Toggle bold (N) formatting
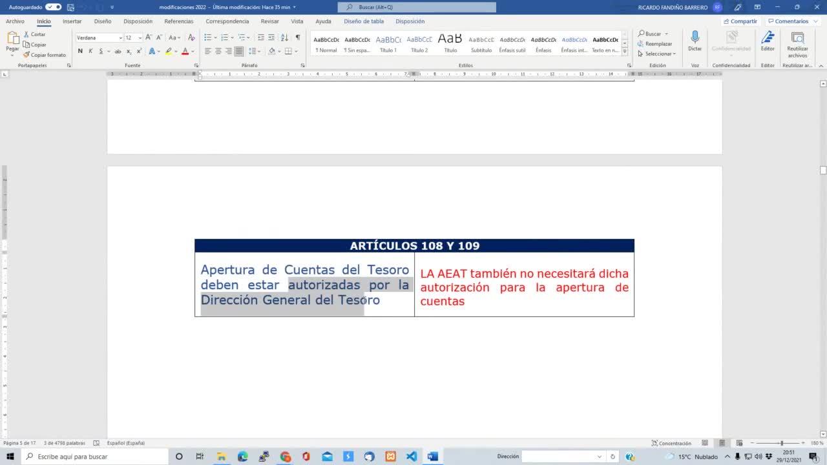The height and width of the screenshot is (465, 827). pyautogui.click(x=80, y=51)
